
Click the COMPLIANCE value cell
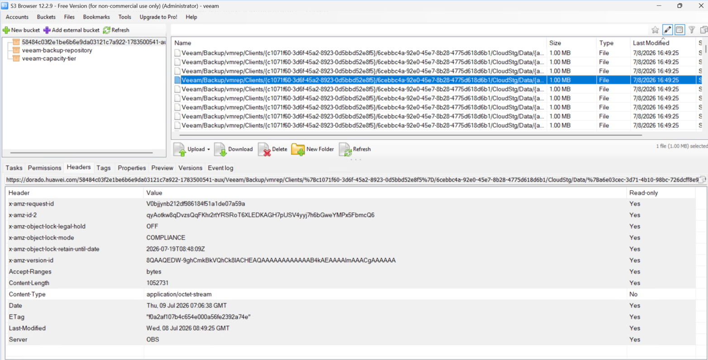[166, 238]
